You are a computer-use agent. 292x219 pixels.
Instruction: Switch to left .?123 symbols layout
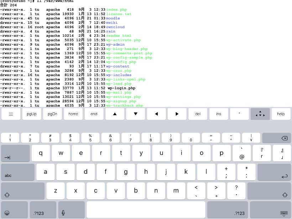coord(43,210)
